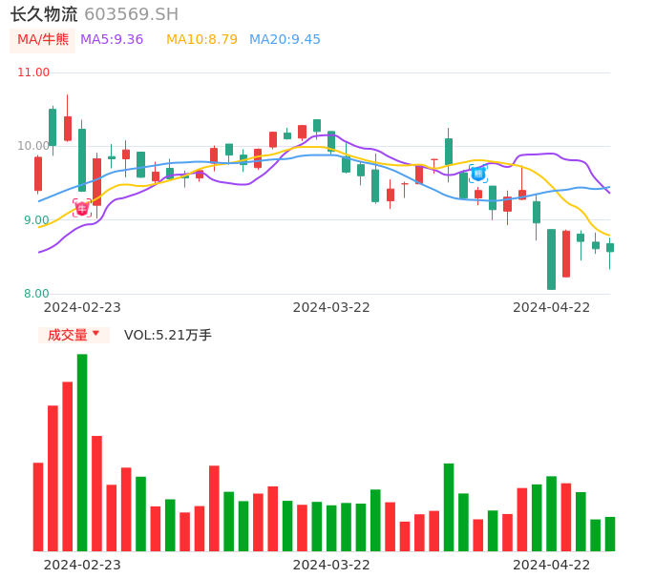Toggle the MA5:9.36 moving average label
655x578 pixels.
point(112,40)
